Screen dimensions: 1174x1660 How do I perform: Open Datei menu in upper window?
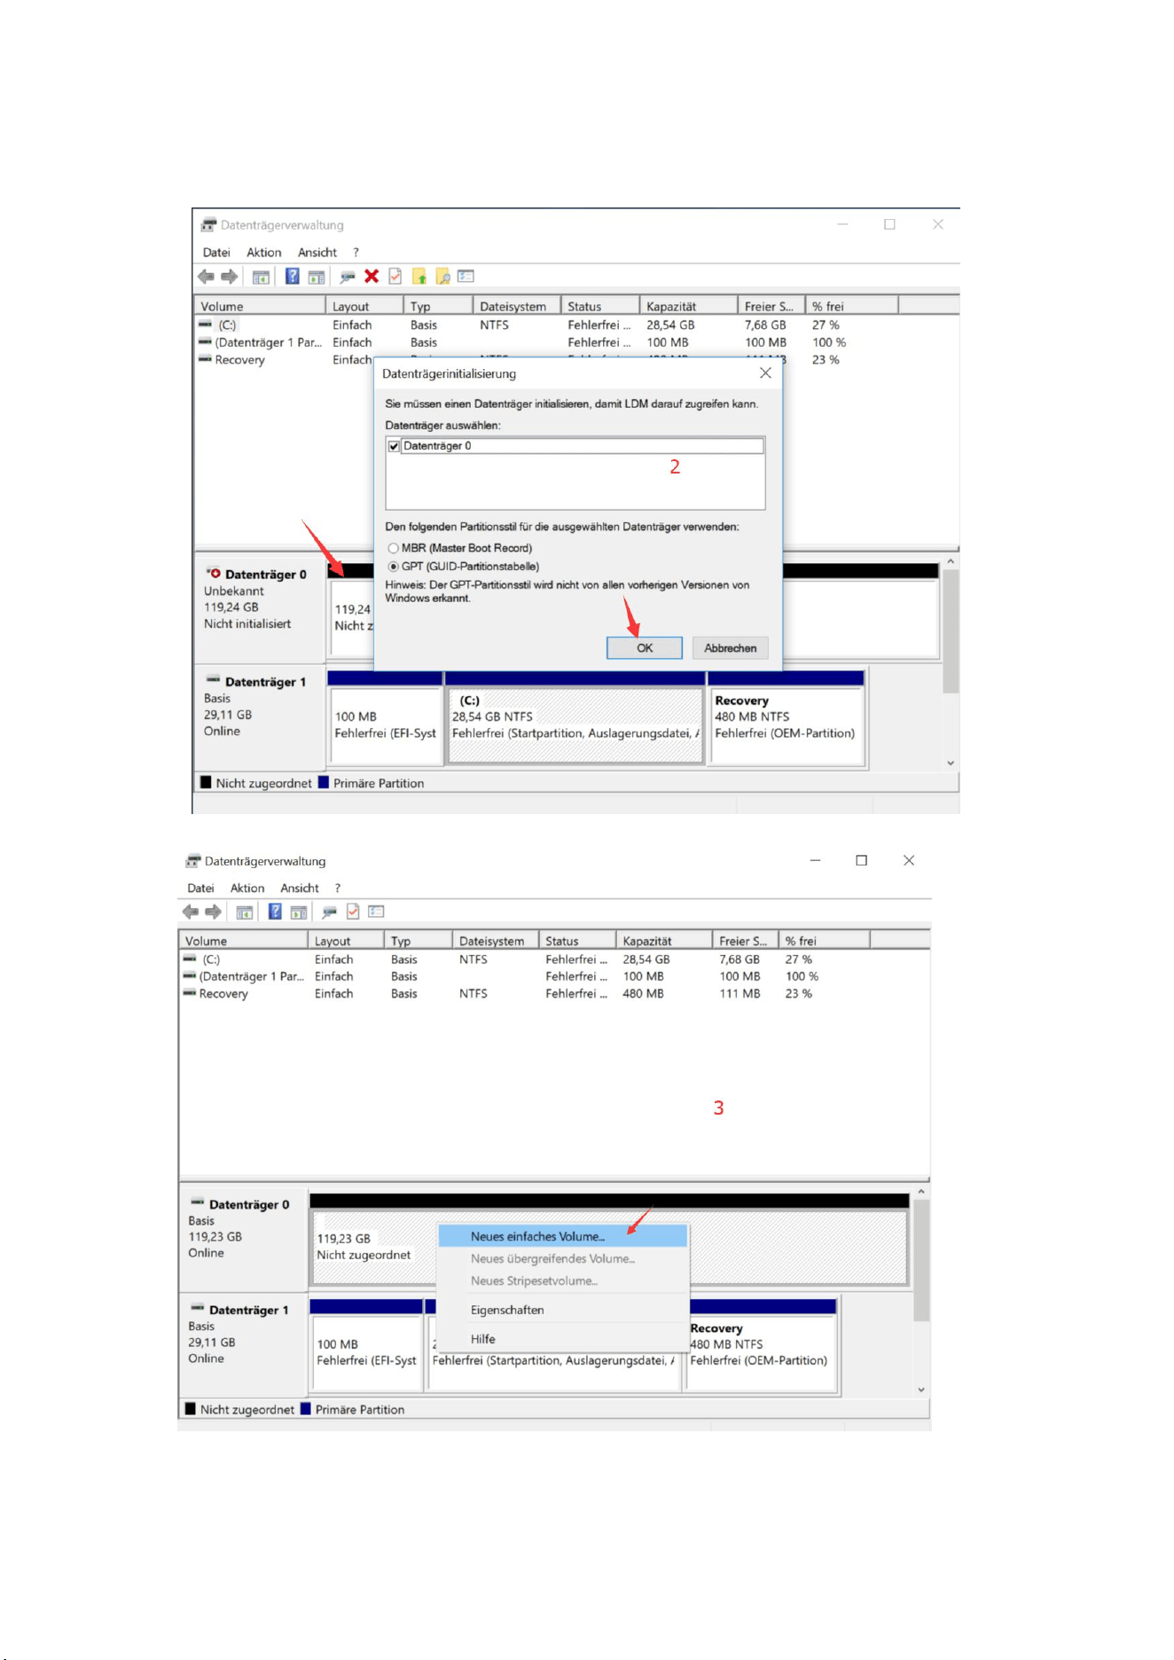pyautogui.click(x=216, y=252)
